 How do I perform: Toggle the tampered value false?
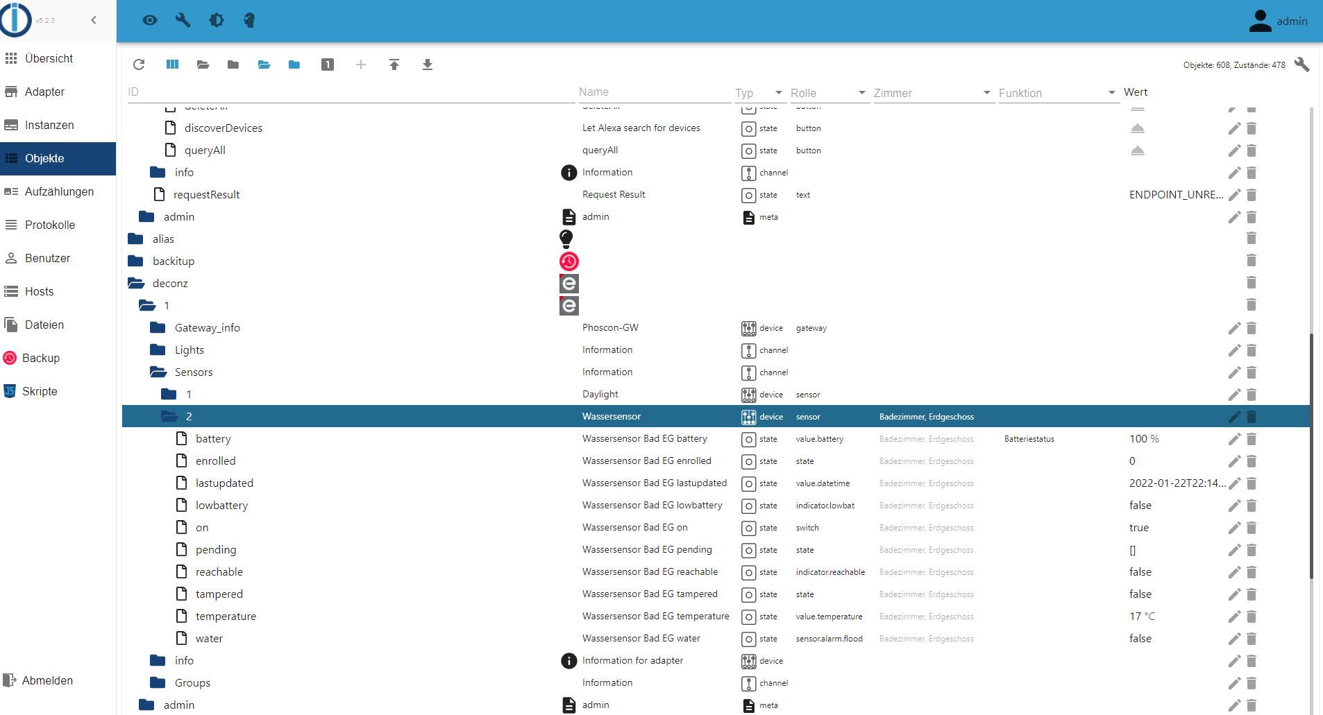1140,594
